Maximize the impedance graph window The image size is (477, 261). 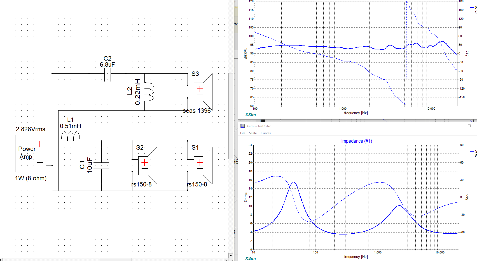click(x=469, y=126)
